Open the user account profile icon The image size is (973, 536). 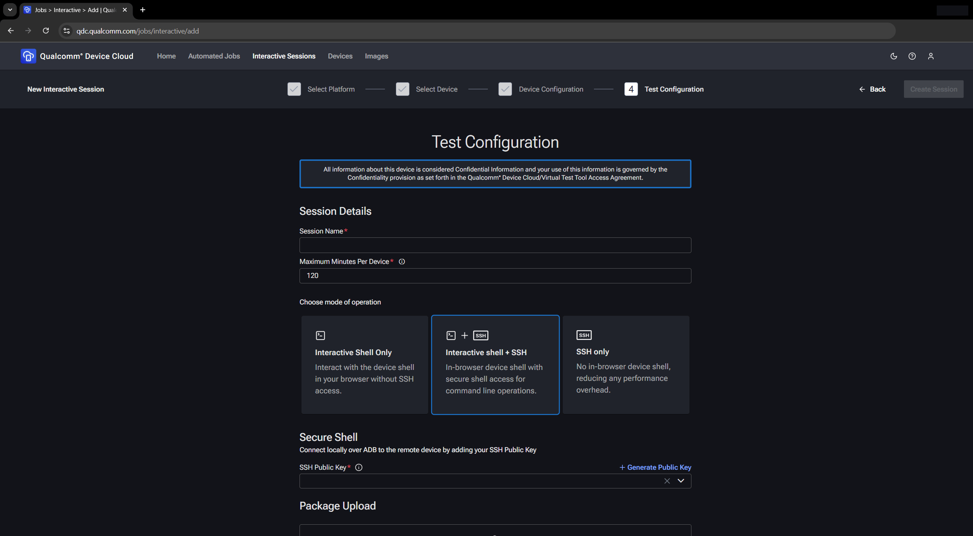931,56
